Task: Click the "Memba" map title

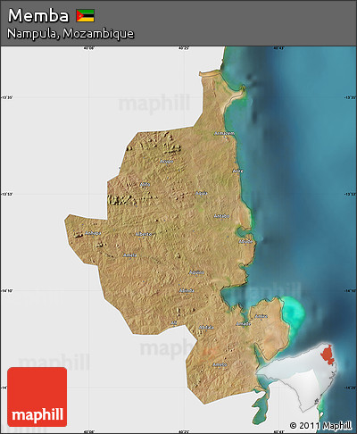Action: pos(38,15)
